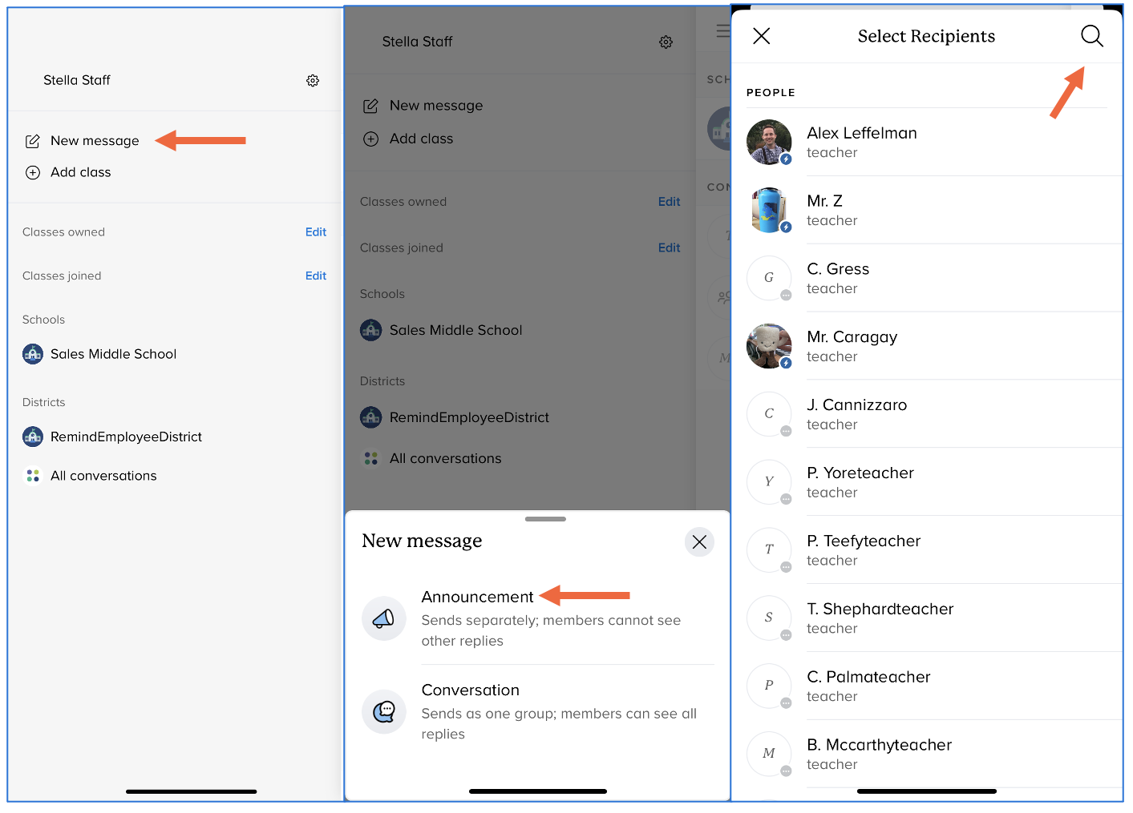Screen dimensions: 1133x813
Task: Close the Select Recipients screen
Action: coord(761,36)
